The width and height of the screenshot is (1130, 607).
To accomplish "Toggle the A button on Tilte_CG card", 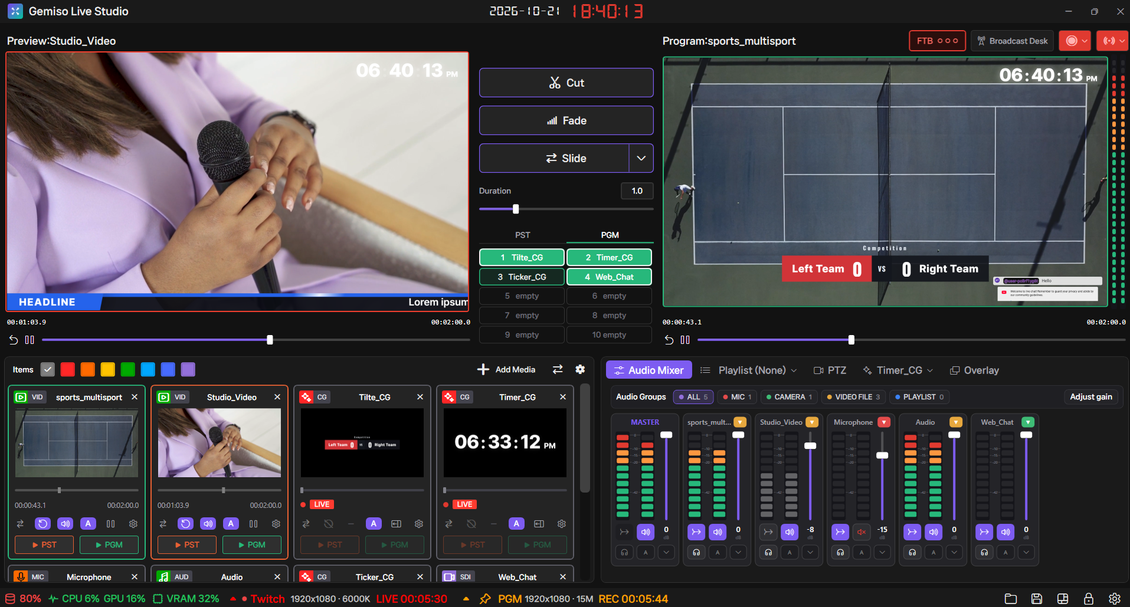I will [x=374, y=524].
